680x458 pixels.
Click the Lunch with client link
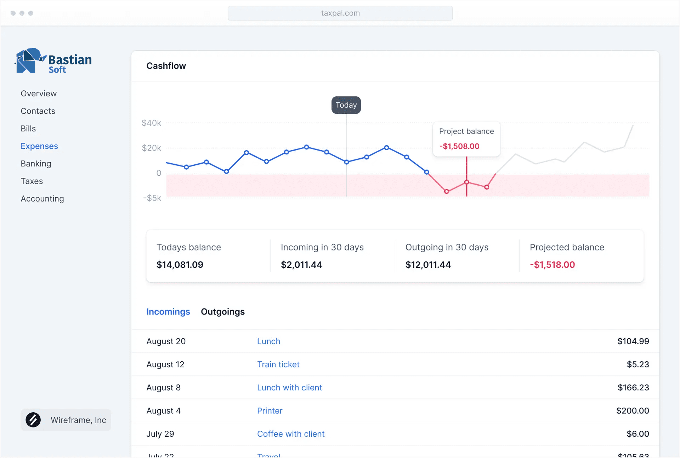(x=289, y=388)
